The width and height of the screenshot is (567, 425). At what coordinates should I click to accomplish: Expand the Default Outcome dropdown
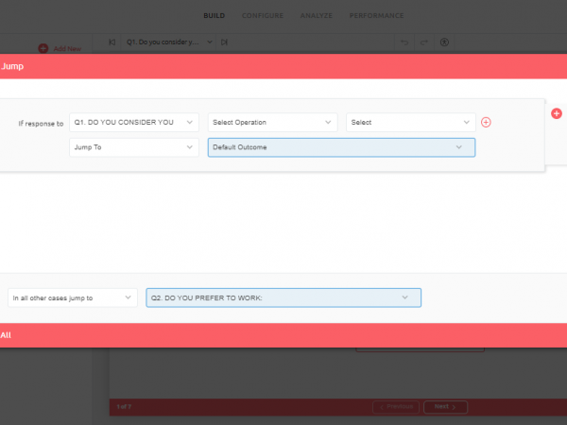341,147
